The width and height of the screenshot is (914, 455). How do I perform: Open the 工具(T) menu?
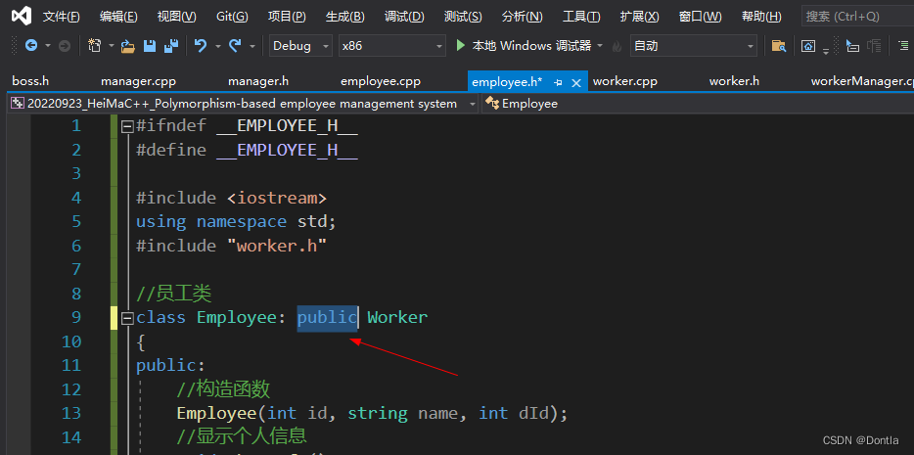tap(581, 17)
